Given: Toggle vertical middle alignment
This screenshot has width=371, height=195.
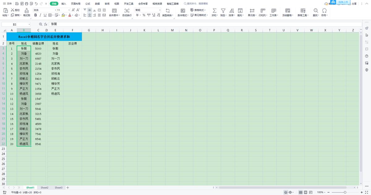Looking at the screenshot, I should tap(90, 10).
